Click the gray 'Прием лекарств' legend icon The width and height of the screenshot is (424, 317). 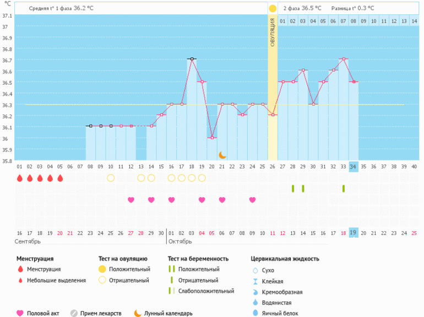tap(74, 313)
